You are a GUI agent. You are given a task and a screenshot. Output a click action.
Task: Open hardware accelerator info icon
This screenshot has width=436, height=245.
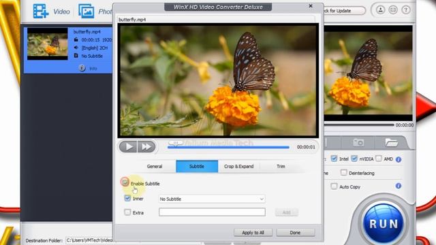(399, 159)
